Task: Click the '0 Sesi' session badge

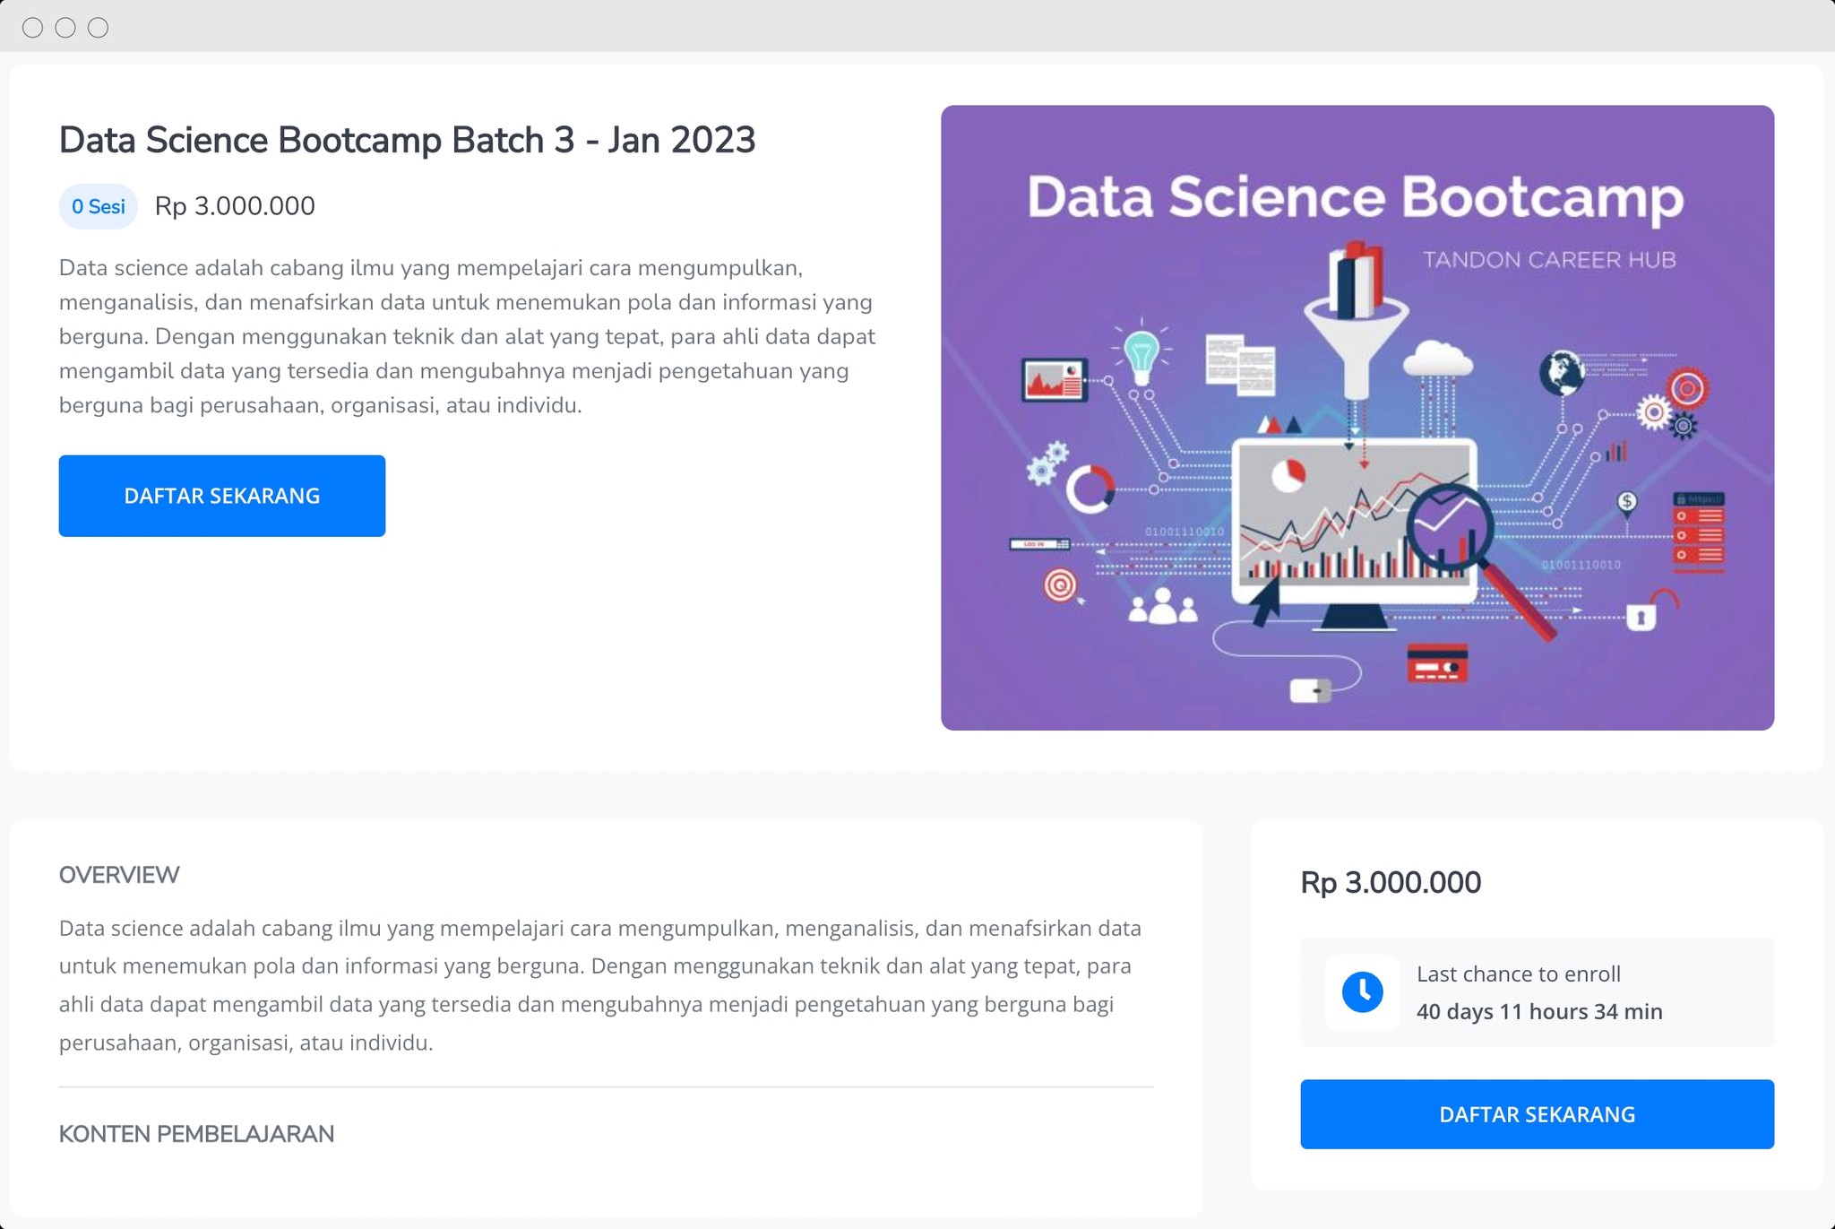Action: (x=98, y=205)
